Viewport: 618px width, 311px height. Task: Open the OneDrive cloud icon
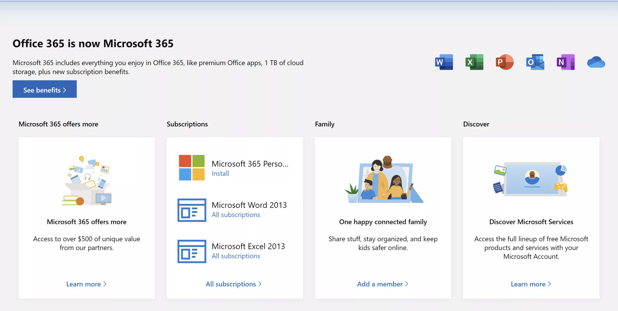(x=596, y=63)
